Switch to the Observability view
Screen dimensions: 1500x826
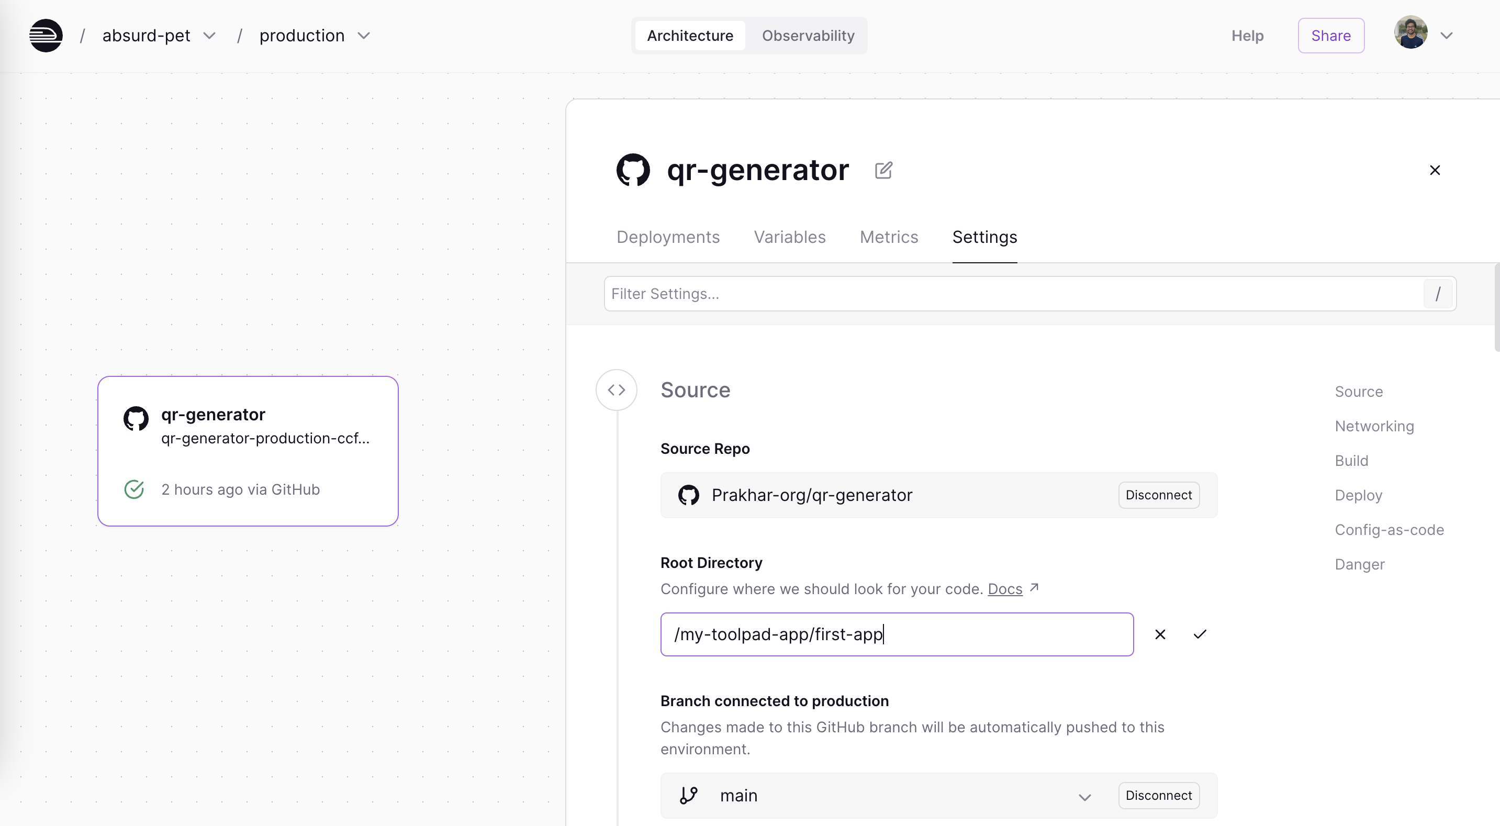point(808,36)
